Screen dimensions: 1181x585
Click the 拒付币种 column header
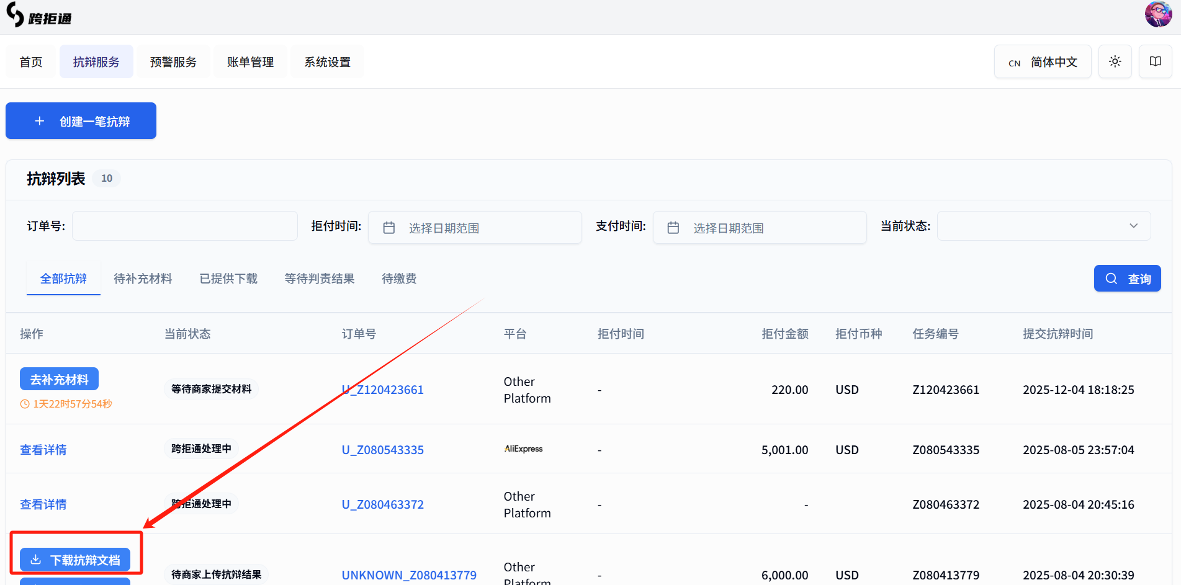pos(858,334)
